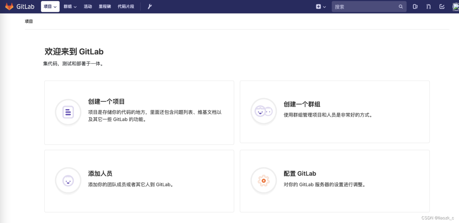Screen dimensions: 459x223
Task: Go to 活动 page
Action: (x=88, y=6)
